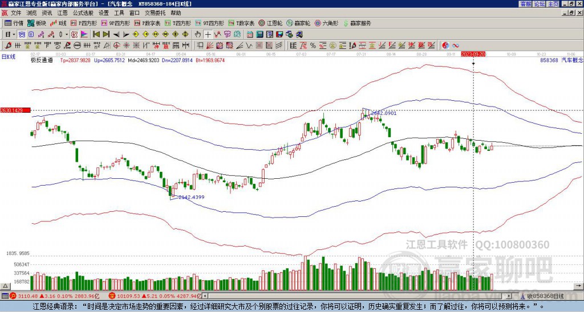584x312 pixels.
Task: Click the 858368 汽车概念 stock label
Action: [561, 60]
